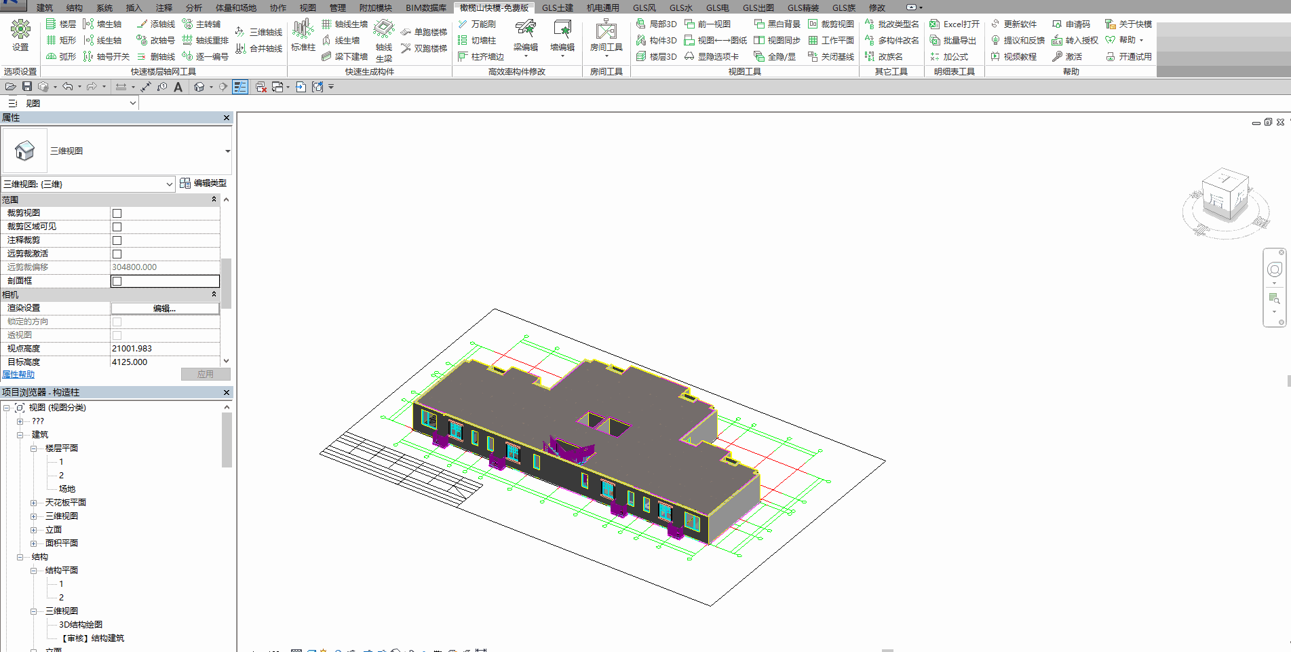Collapse the 楼层平面 tree node
The height and width of the screenshot is (652, 1291).
33,448
